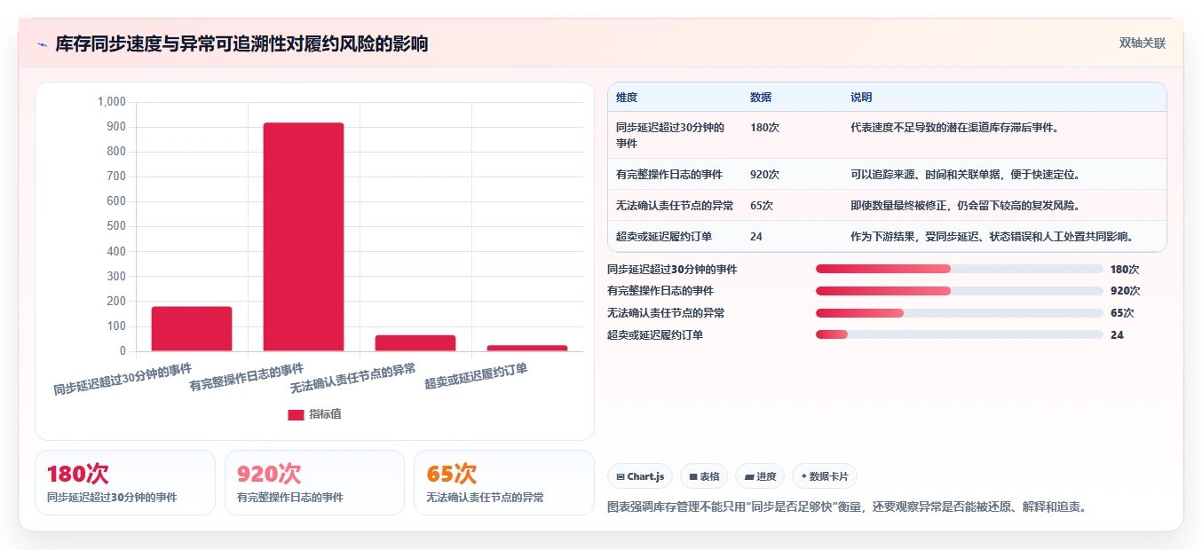Click the 数据 column header

(761, 98)
